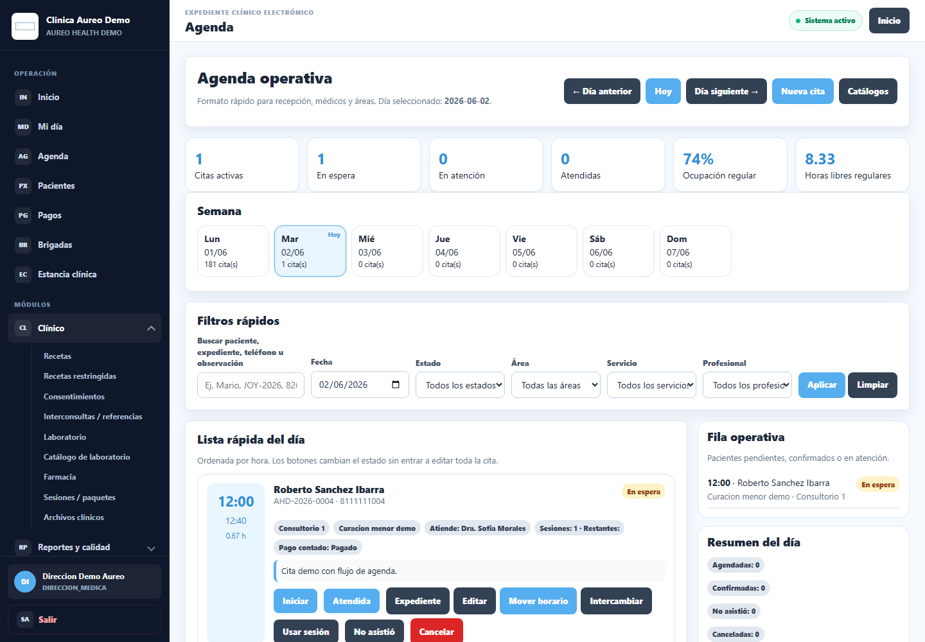Open Pagos from the sidebar

click(84, 216)
